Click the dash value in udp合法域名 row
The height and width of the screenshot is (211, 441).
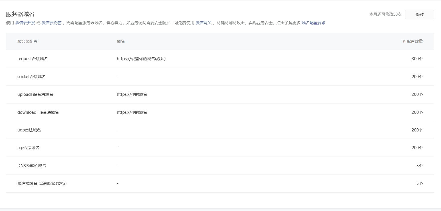pyautogui.click(x=118, y=130)
